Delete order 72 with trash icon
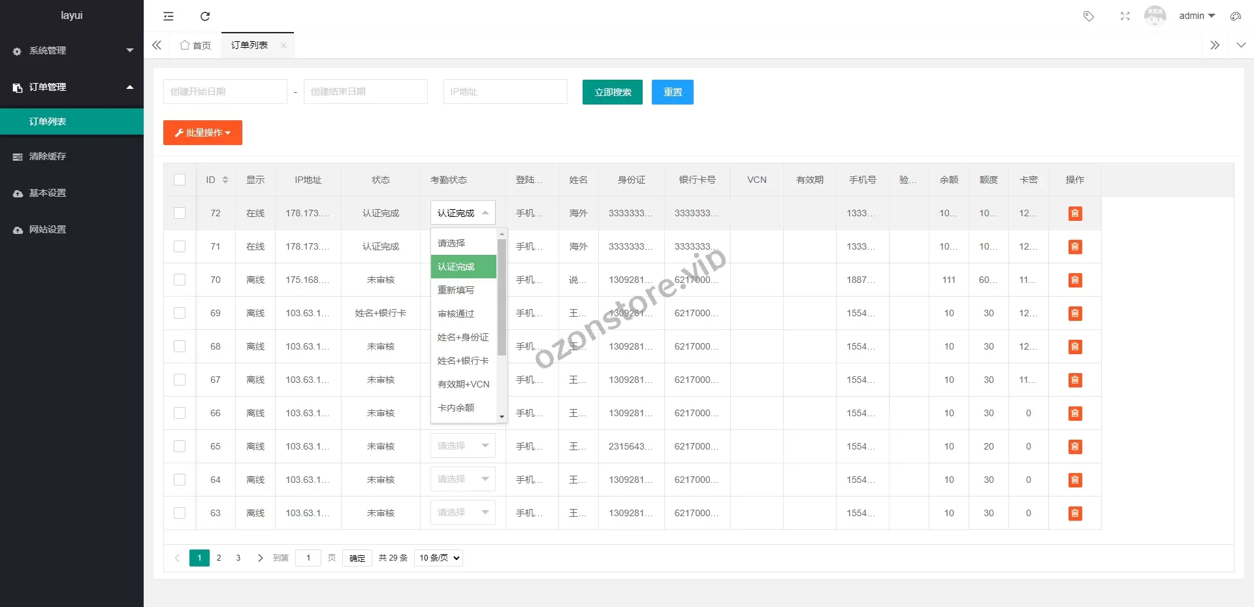Viewport: 1254px width, 607px height. (1074, 214)
